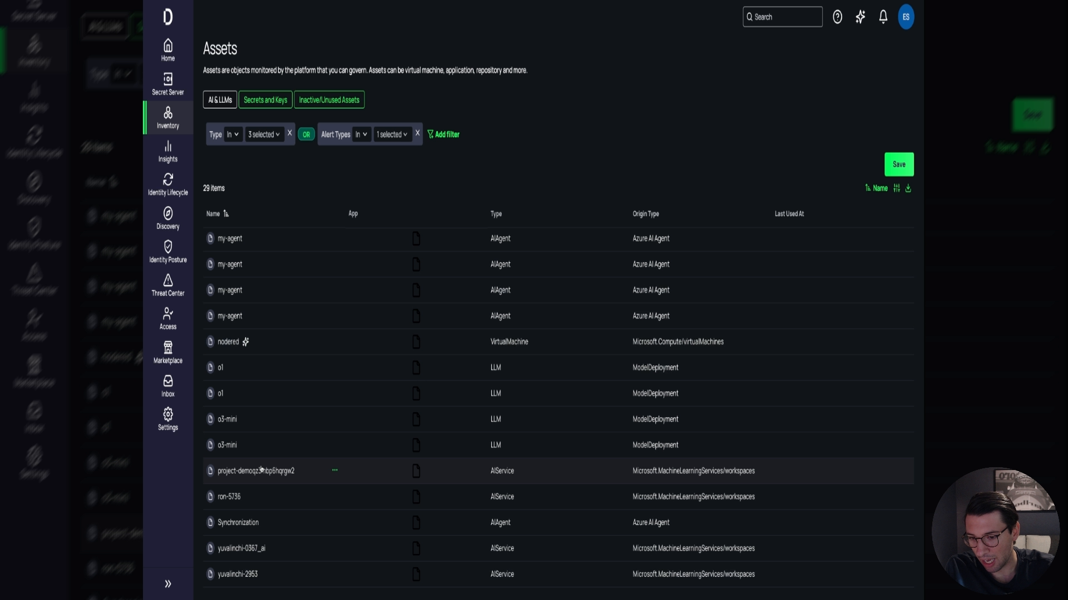1068x600 pixels.
Task: Go to the Marketplace
Action: pos(167,351)
